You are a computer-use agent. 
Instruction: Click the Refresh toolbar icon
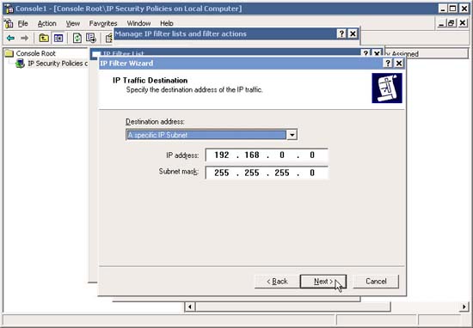point(77,38)
